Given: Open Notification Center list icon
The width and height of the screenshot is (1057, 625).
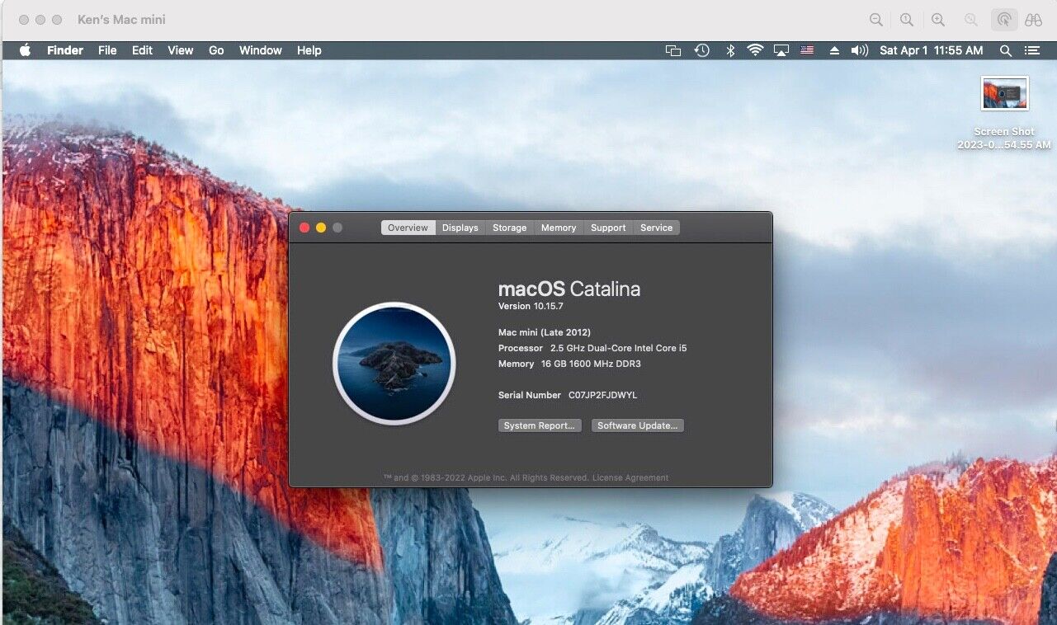Looking at the screenshot, I should [1032, 50].
